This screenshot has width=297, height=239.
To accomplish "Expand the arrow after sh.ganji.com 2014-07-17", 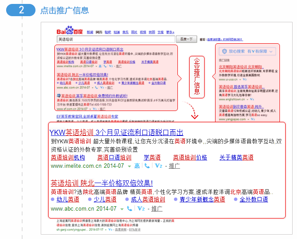I will (106, 229).
